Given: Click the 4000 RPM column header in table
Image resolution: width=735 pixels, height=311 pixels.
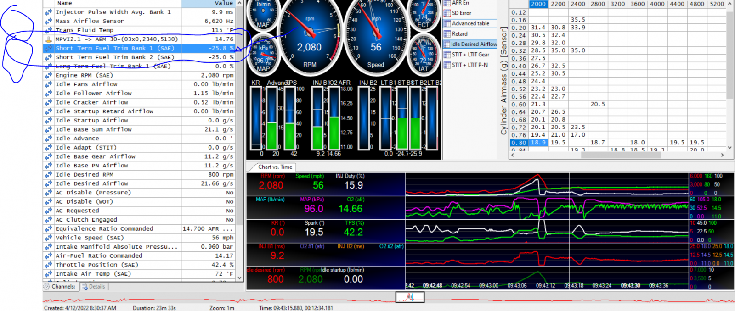Looking at the screenshot, I should pyautogui.click(x=657, y=4).
